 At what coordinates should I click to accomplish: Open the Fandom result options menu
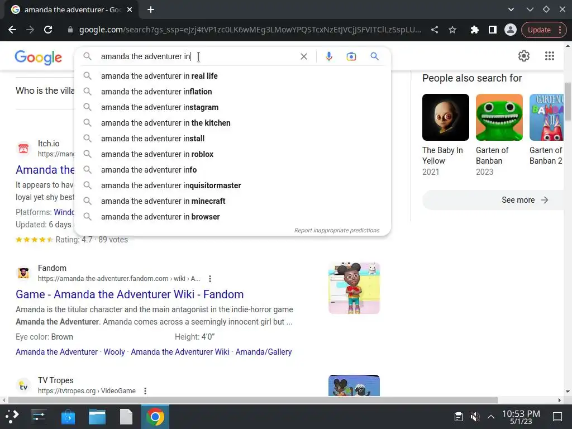[x=210, y=279]
